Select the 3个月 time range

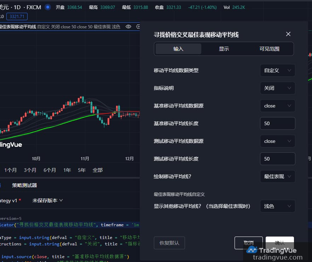coord(30,170)
